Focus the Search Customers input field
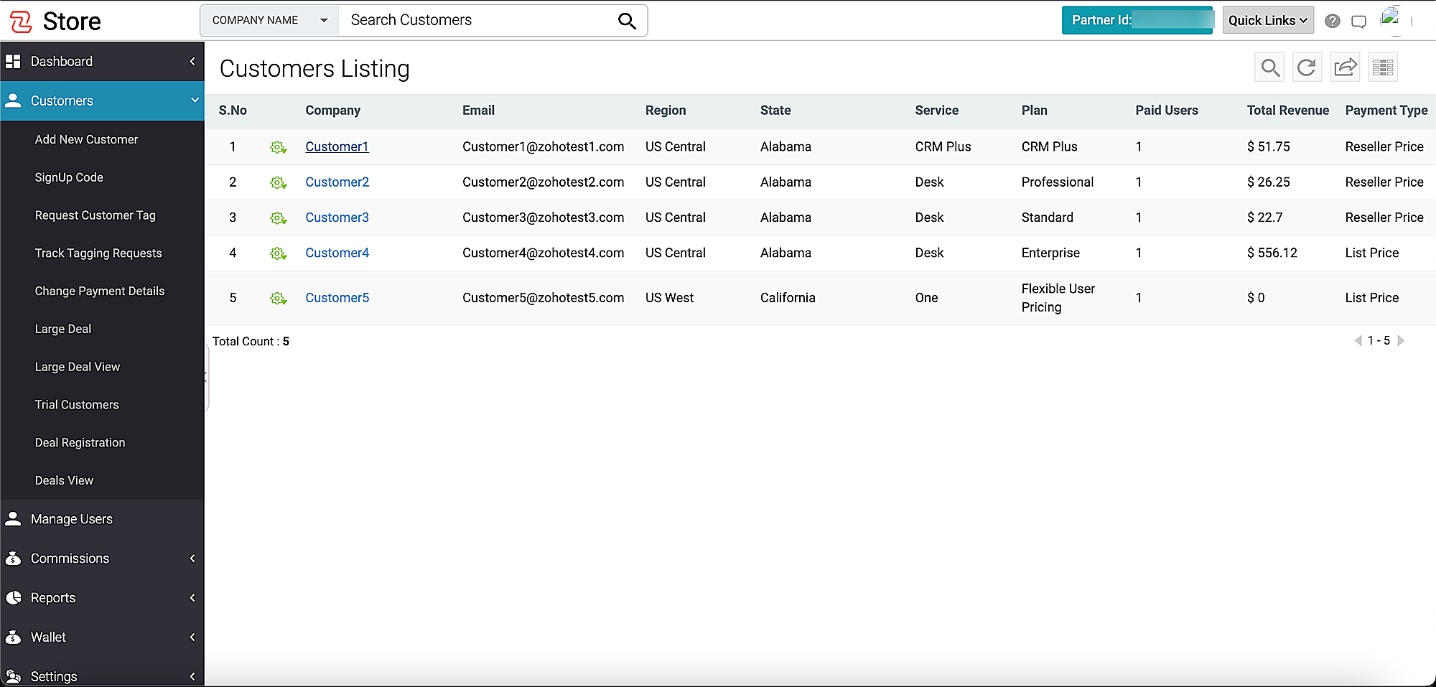The width and height of the screenshot is (1436, 687). pos(477,21)
